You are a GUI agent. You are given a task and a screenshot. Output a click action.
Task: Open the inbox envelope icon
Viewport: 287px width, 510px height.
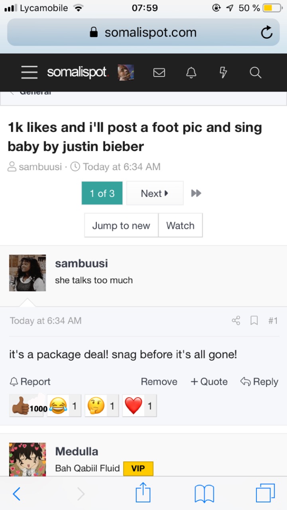point(159,73)
